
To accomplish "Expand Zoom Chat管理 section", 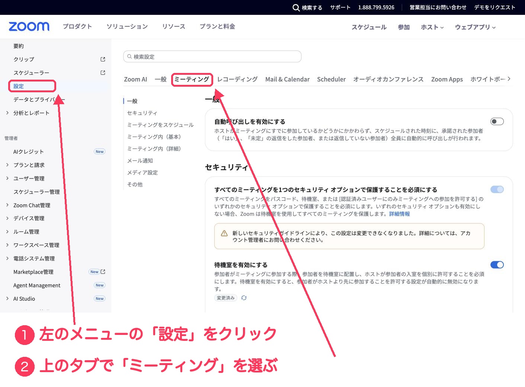I will pyautogui.click(x=7, y=205).
